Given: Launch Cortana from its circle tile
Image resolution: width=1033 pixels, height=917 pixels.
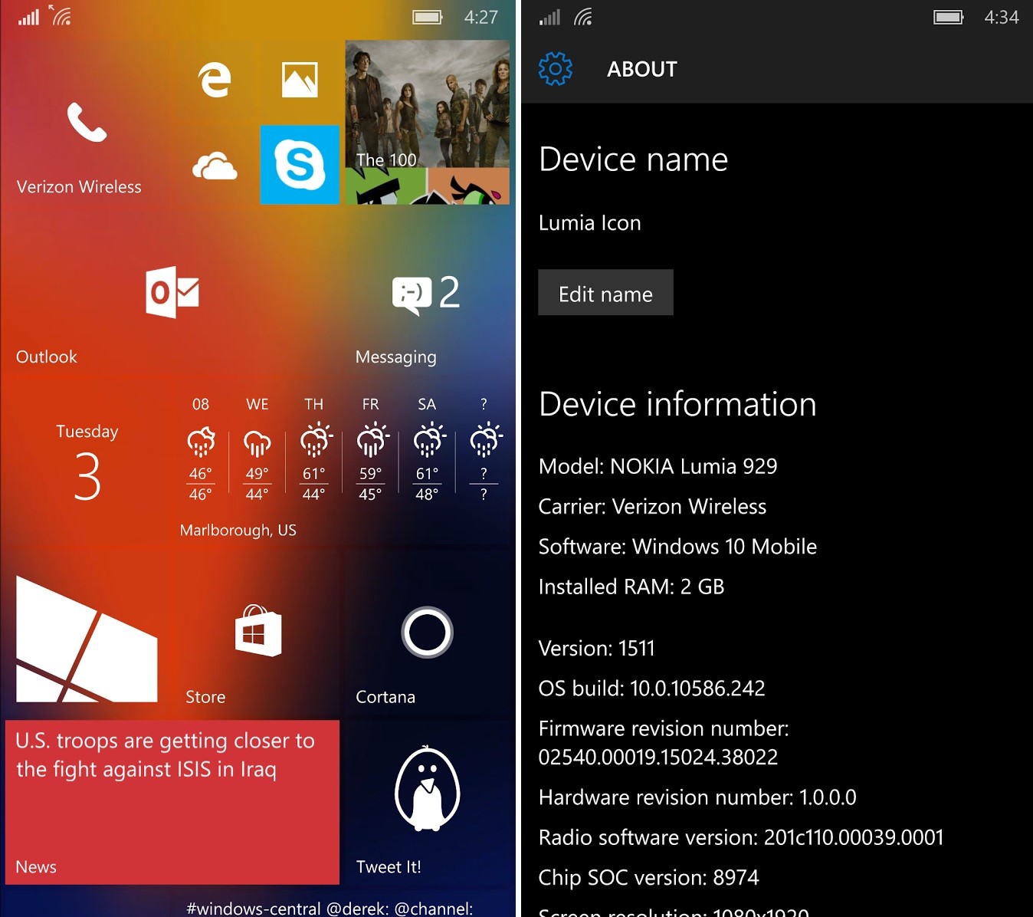Looking at the screenshot, I should pos(426,633).
